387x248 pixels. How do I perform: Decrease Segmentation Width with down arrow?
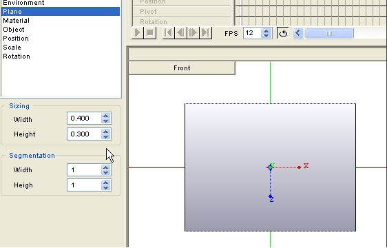point(106,172)
